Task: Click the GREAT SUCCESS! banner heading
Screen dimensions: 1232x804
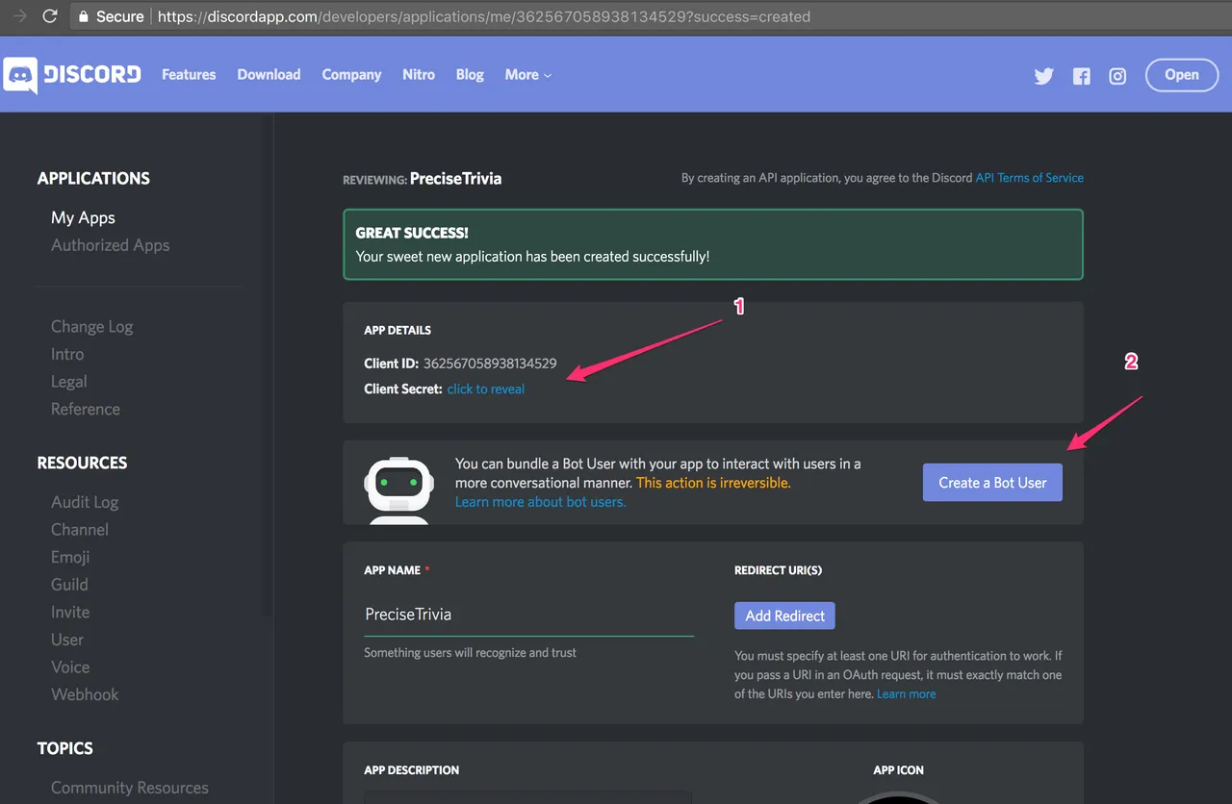Action: pos(412,233)
